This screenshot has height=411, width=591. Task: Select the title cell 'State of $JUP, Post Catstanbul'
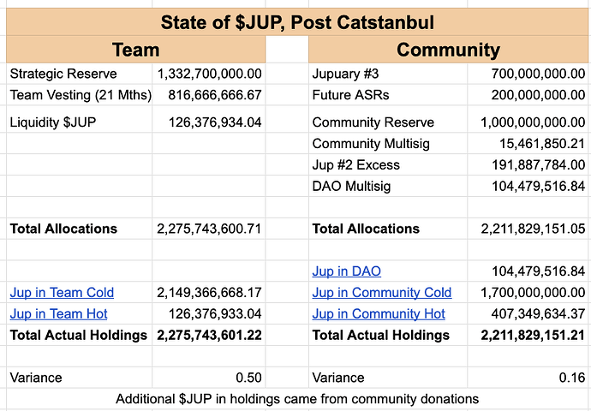(x=297, y=22)
